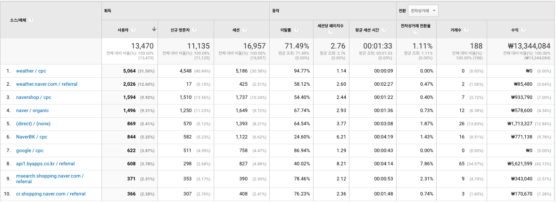
Task: Click help icon beside 세션 column
Action: click(x=245, y=30)
